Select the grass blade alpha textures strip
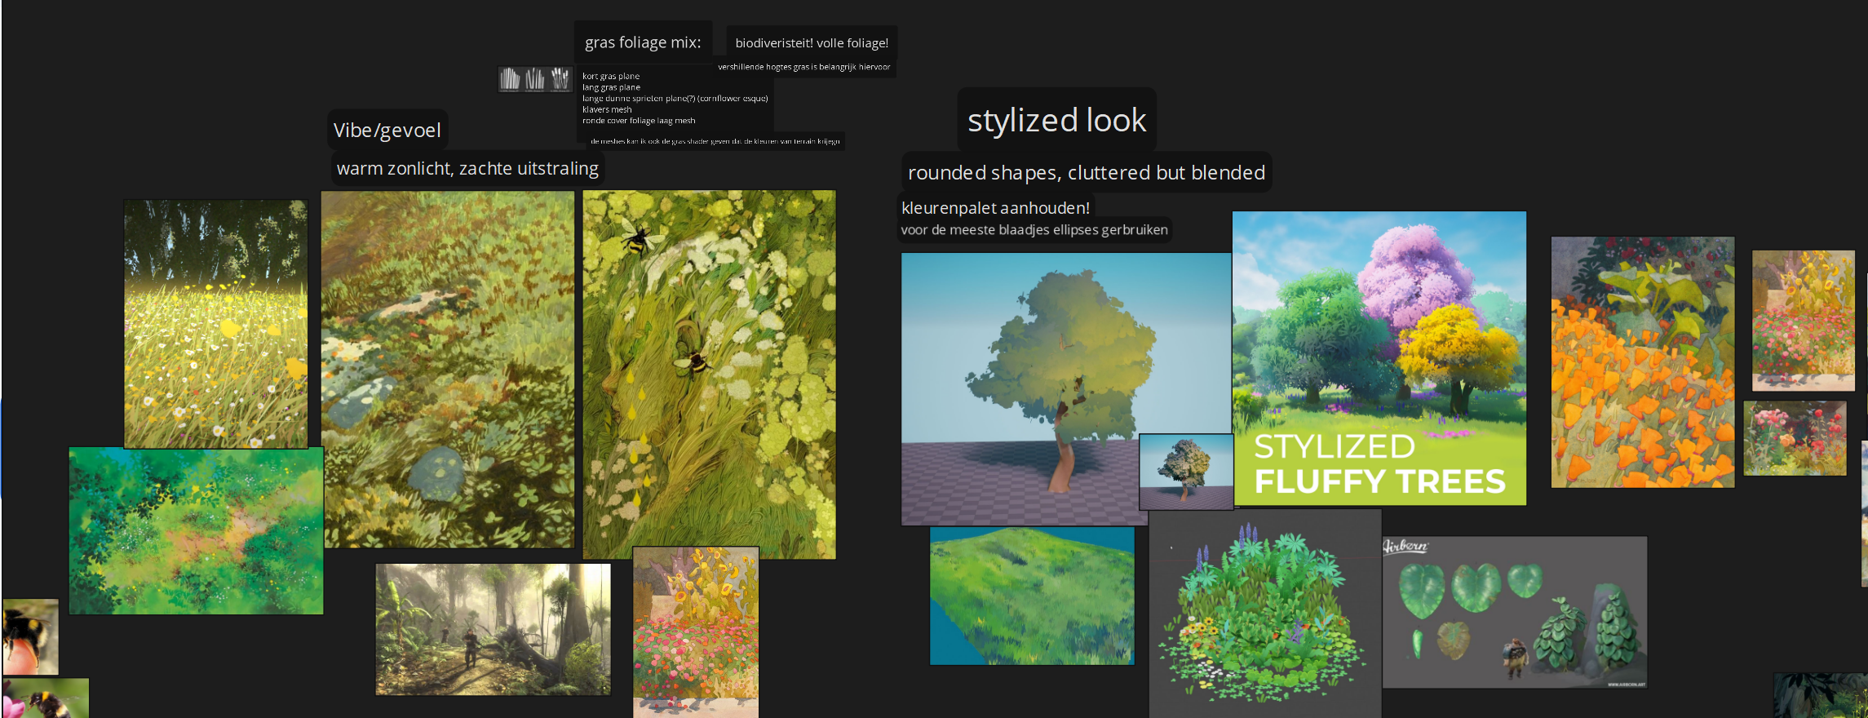 (535, 79)
